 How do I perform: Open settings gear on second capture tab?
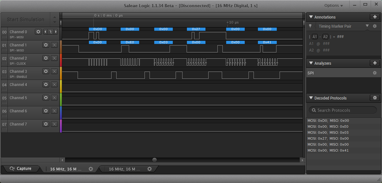[x=150, y=168]
